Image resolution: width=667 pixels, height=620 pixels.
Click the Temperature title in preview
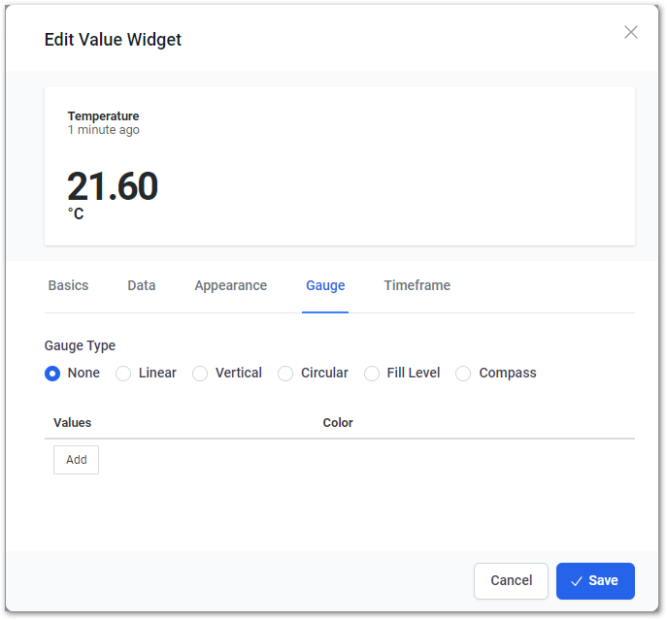tap(103, 115)
